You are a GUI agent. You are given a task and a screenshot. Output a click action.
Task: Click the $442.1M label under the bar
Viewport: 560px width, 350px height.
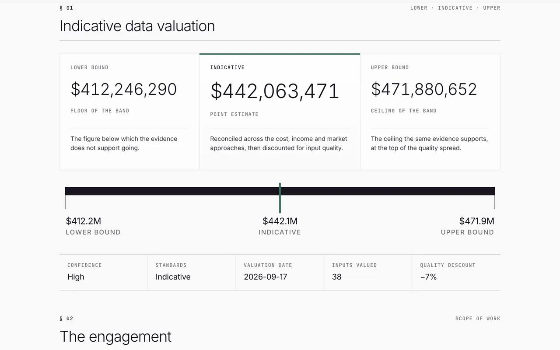point(280,221)
